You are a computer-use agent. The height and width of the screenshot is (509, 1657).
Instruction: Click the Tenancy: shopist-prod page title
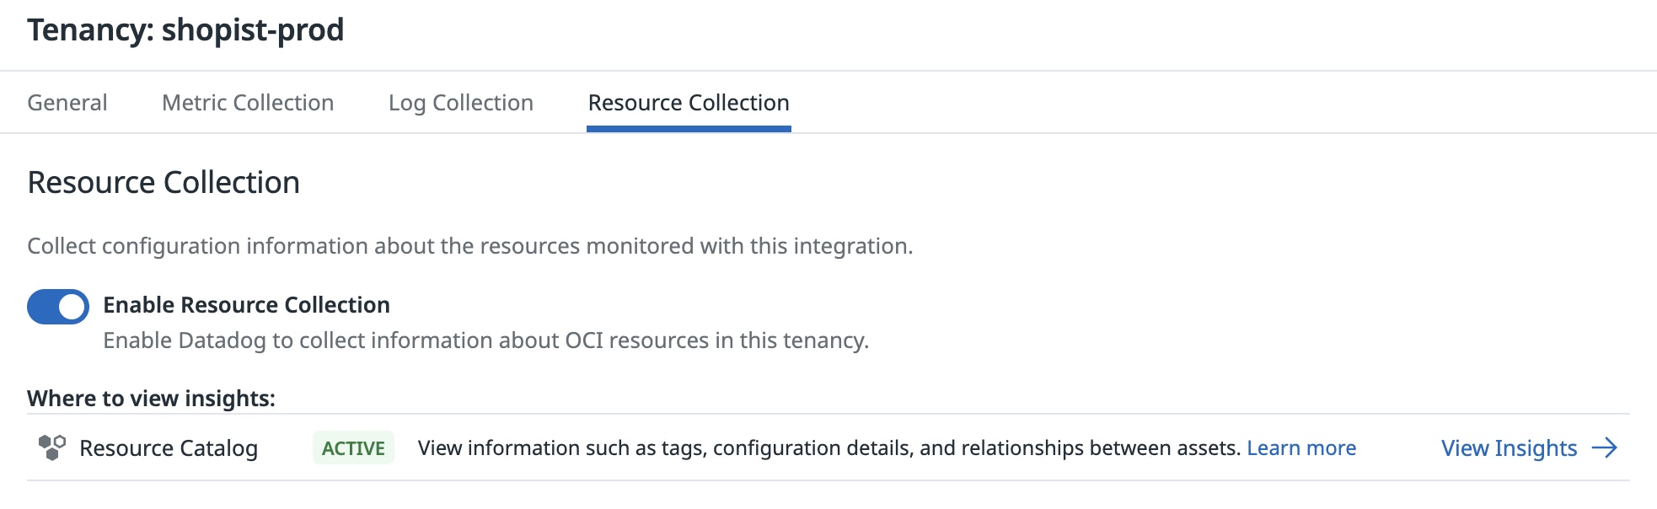[185, 30]
